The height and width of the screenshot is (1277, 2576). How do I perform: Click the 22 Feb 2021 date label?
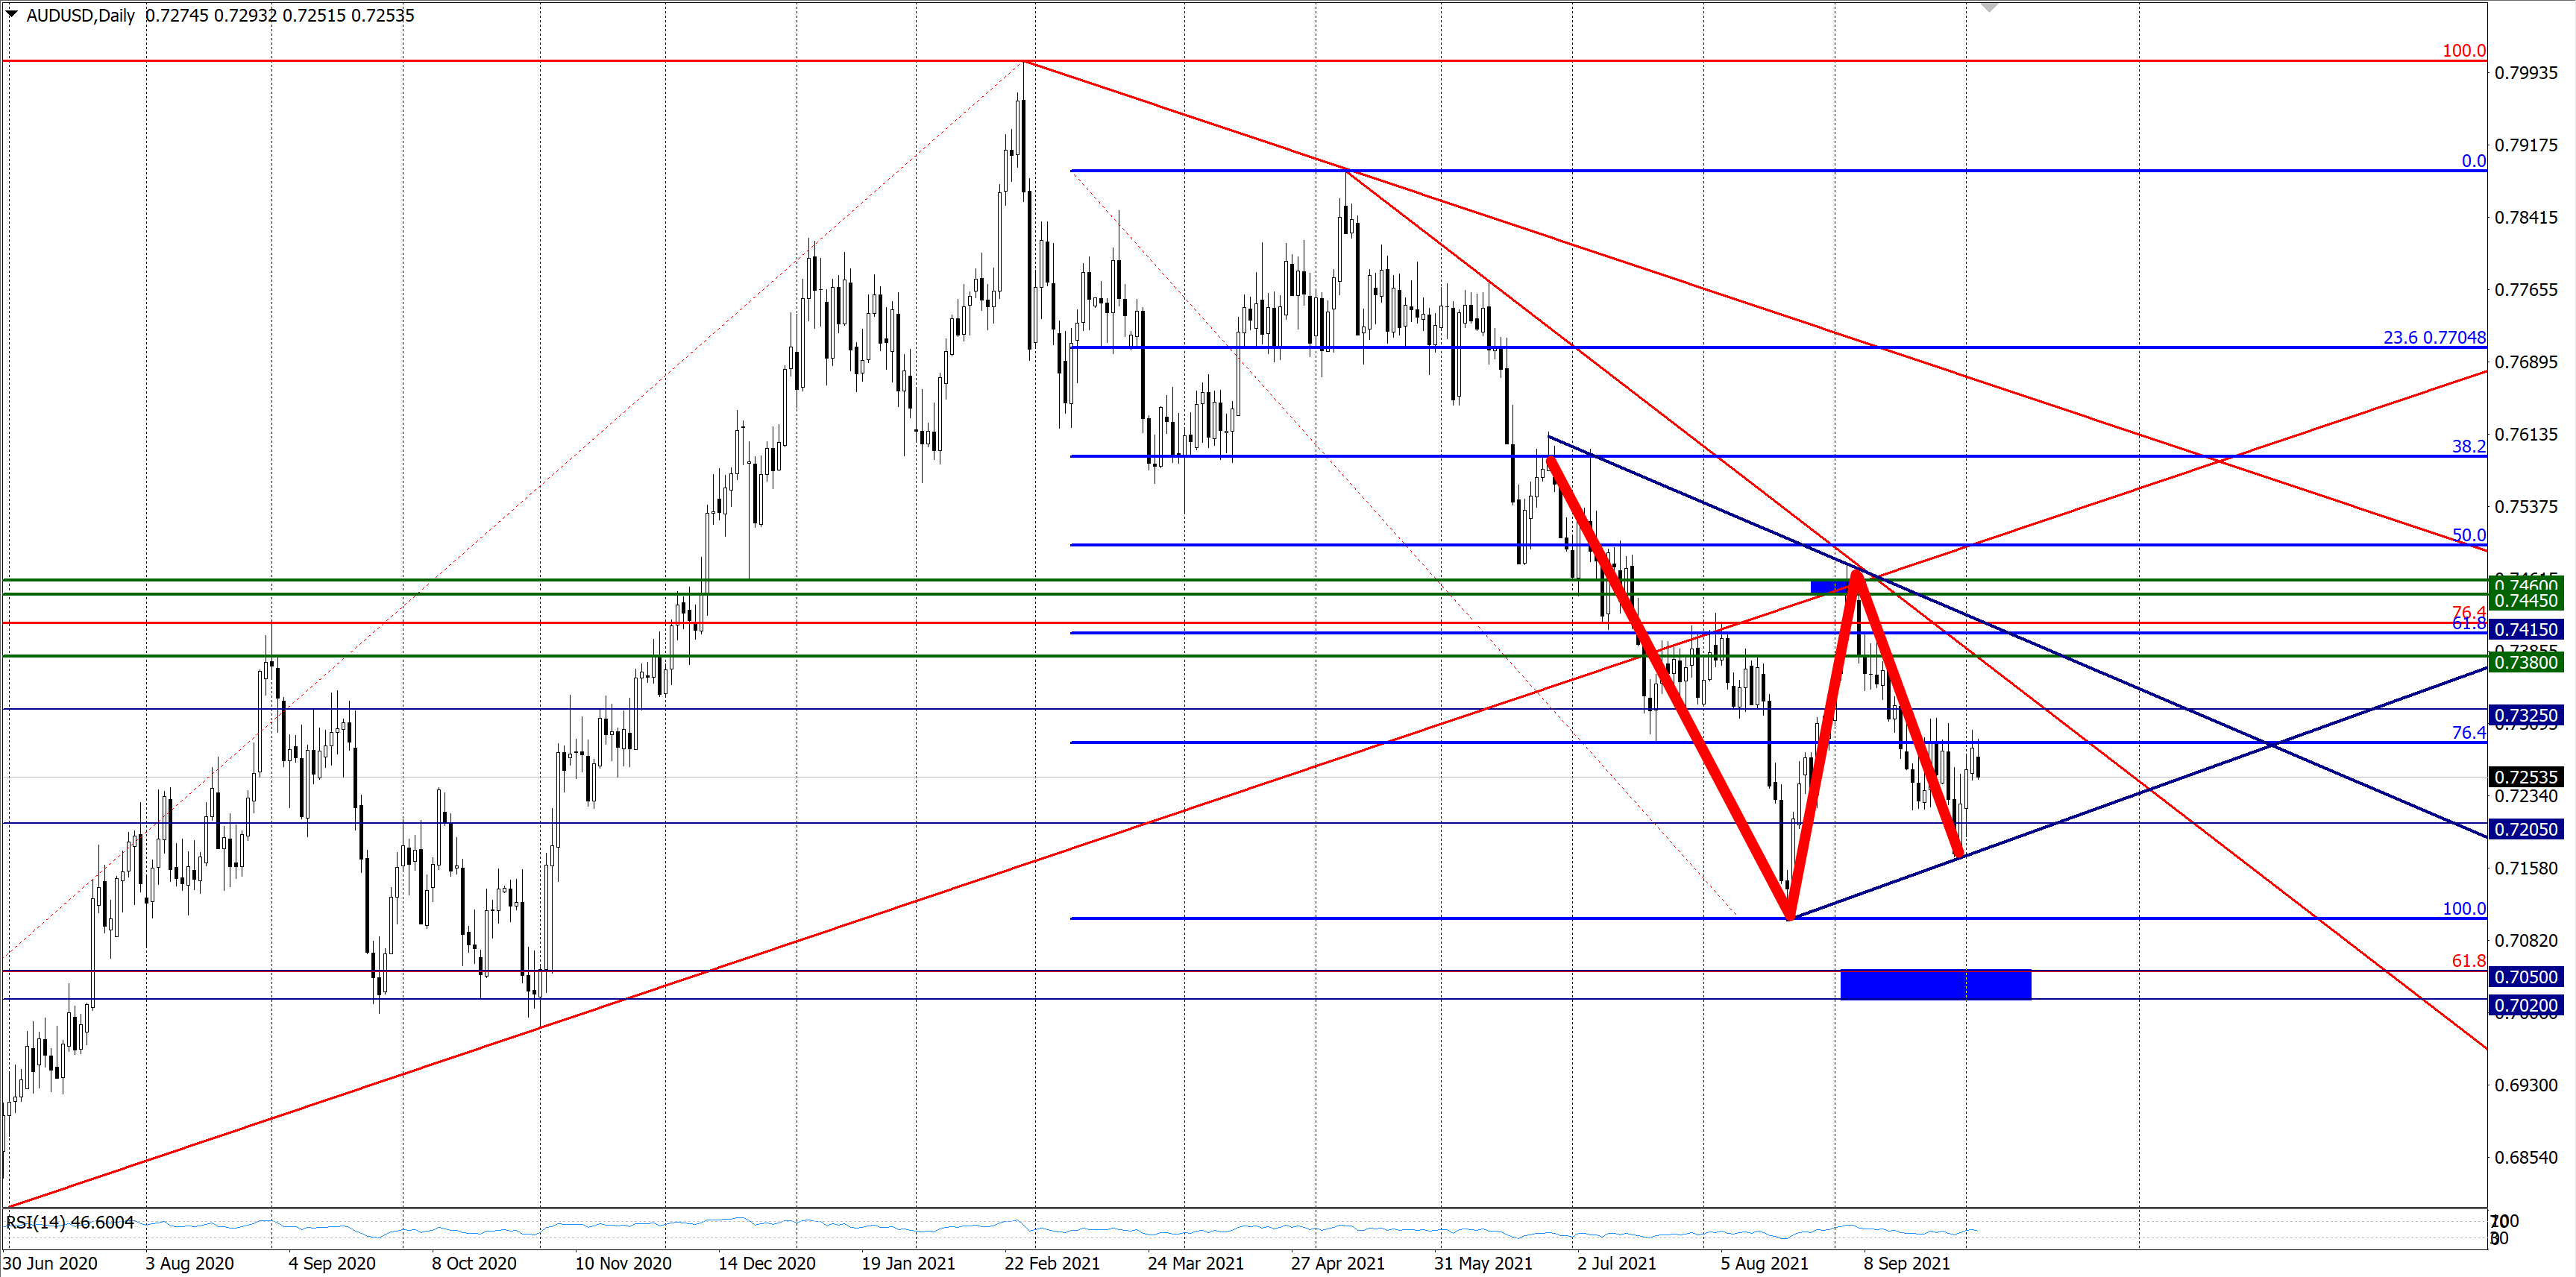click(x=1052, y=1263)
